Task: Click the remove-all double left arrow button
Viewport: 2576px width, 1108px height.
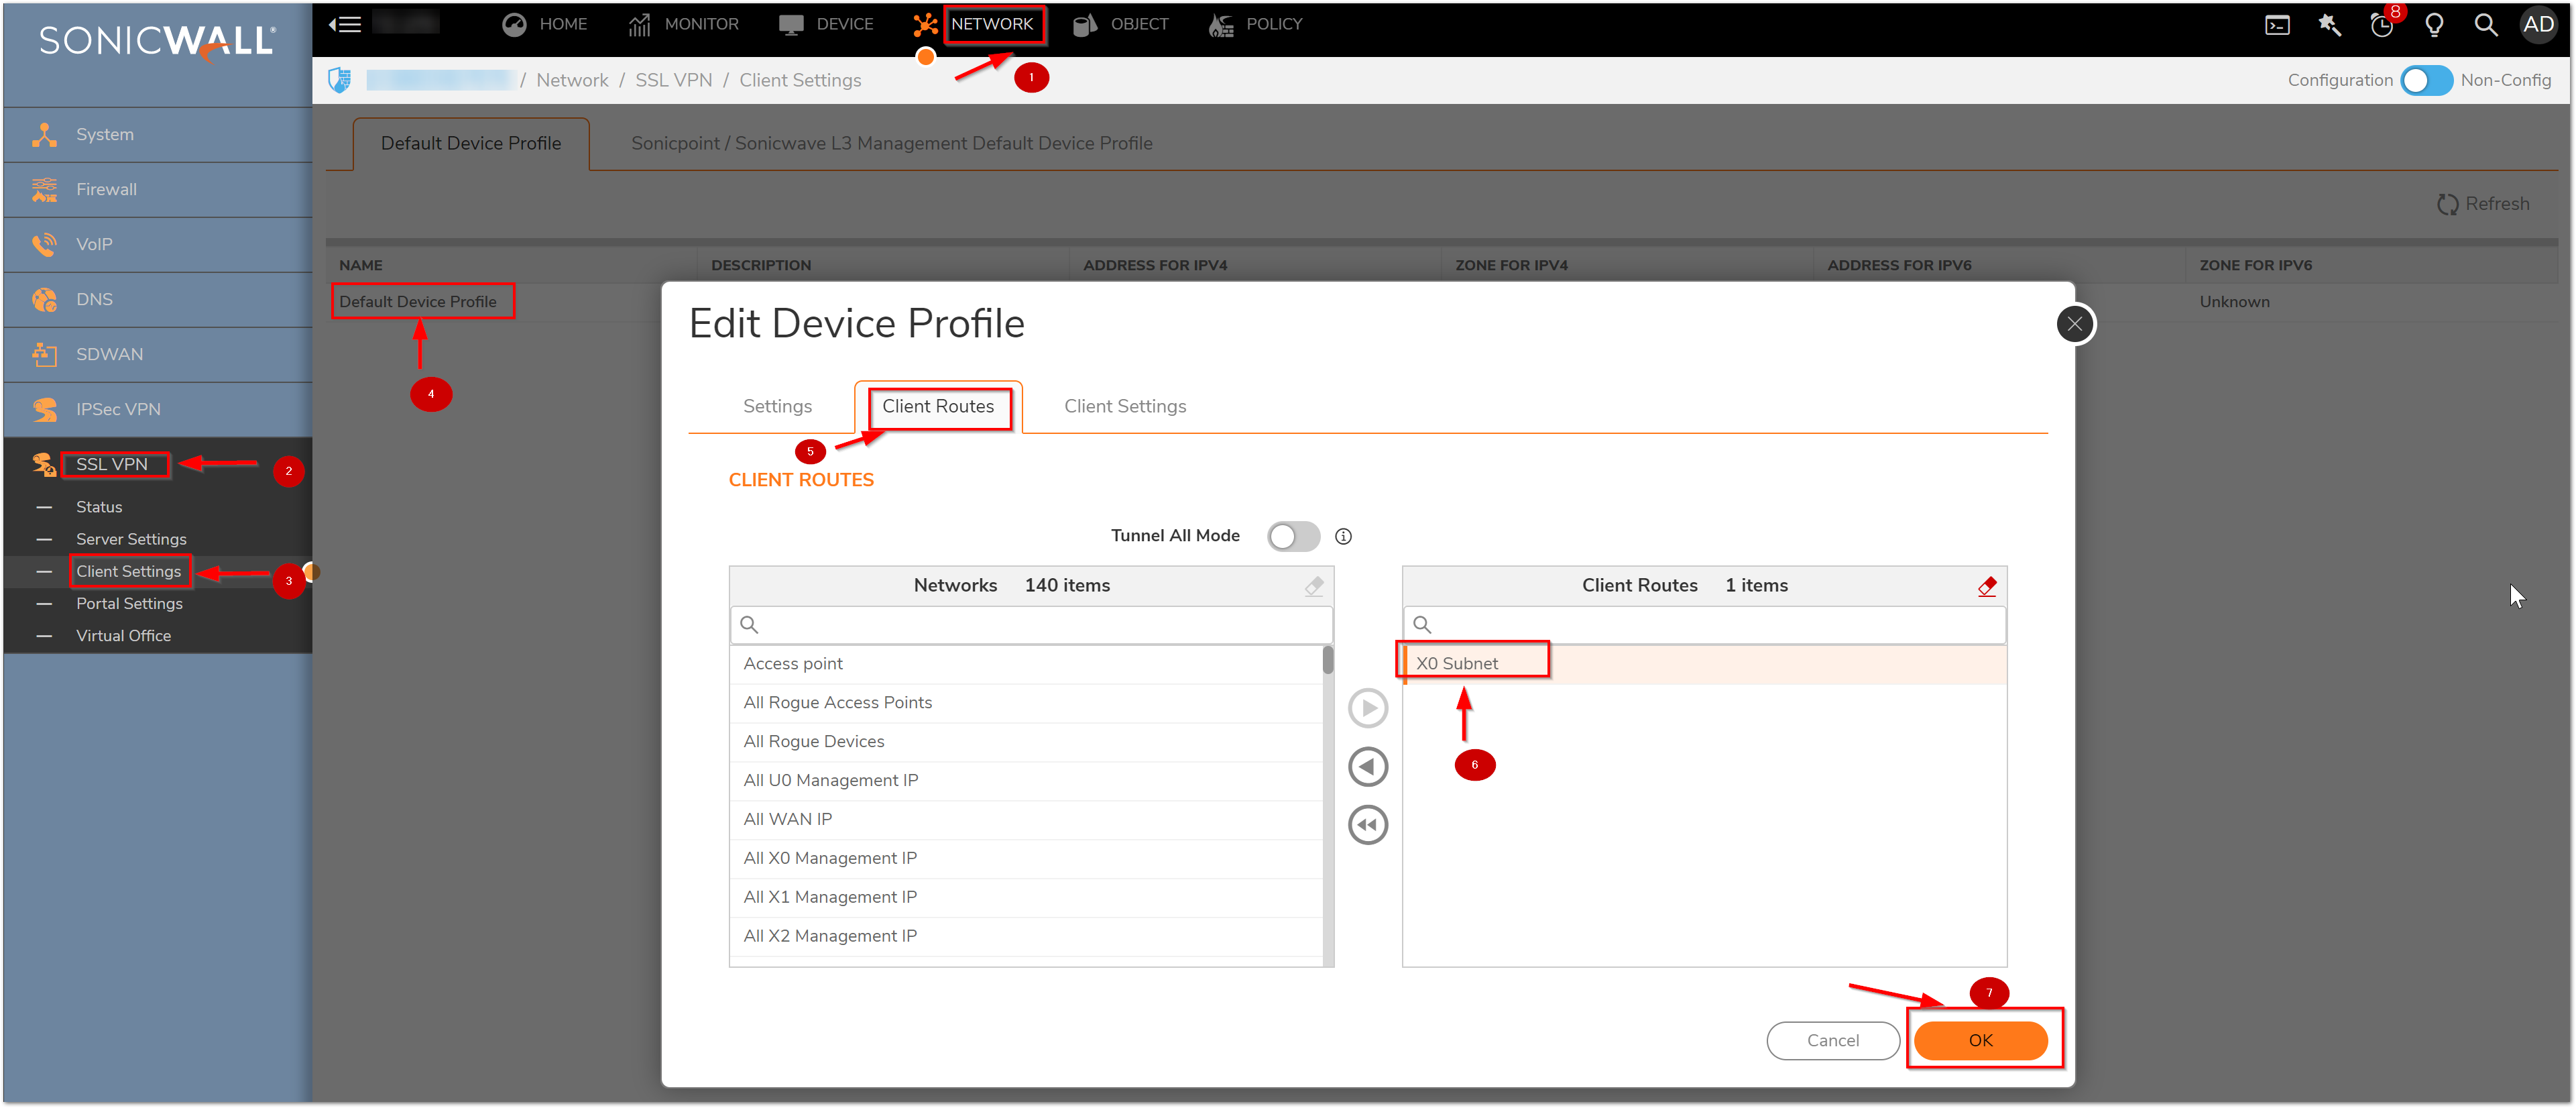Action: pos(1367,825)
